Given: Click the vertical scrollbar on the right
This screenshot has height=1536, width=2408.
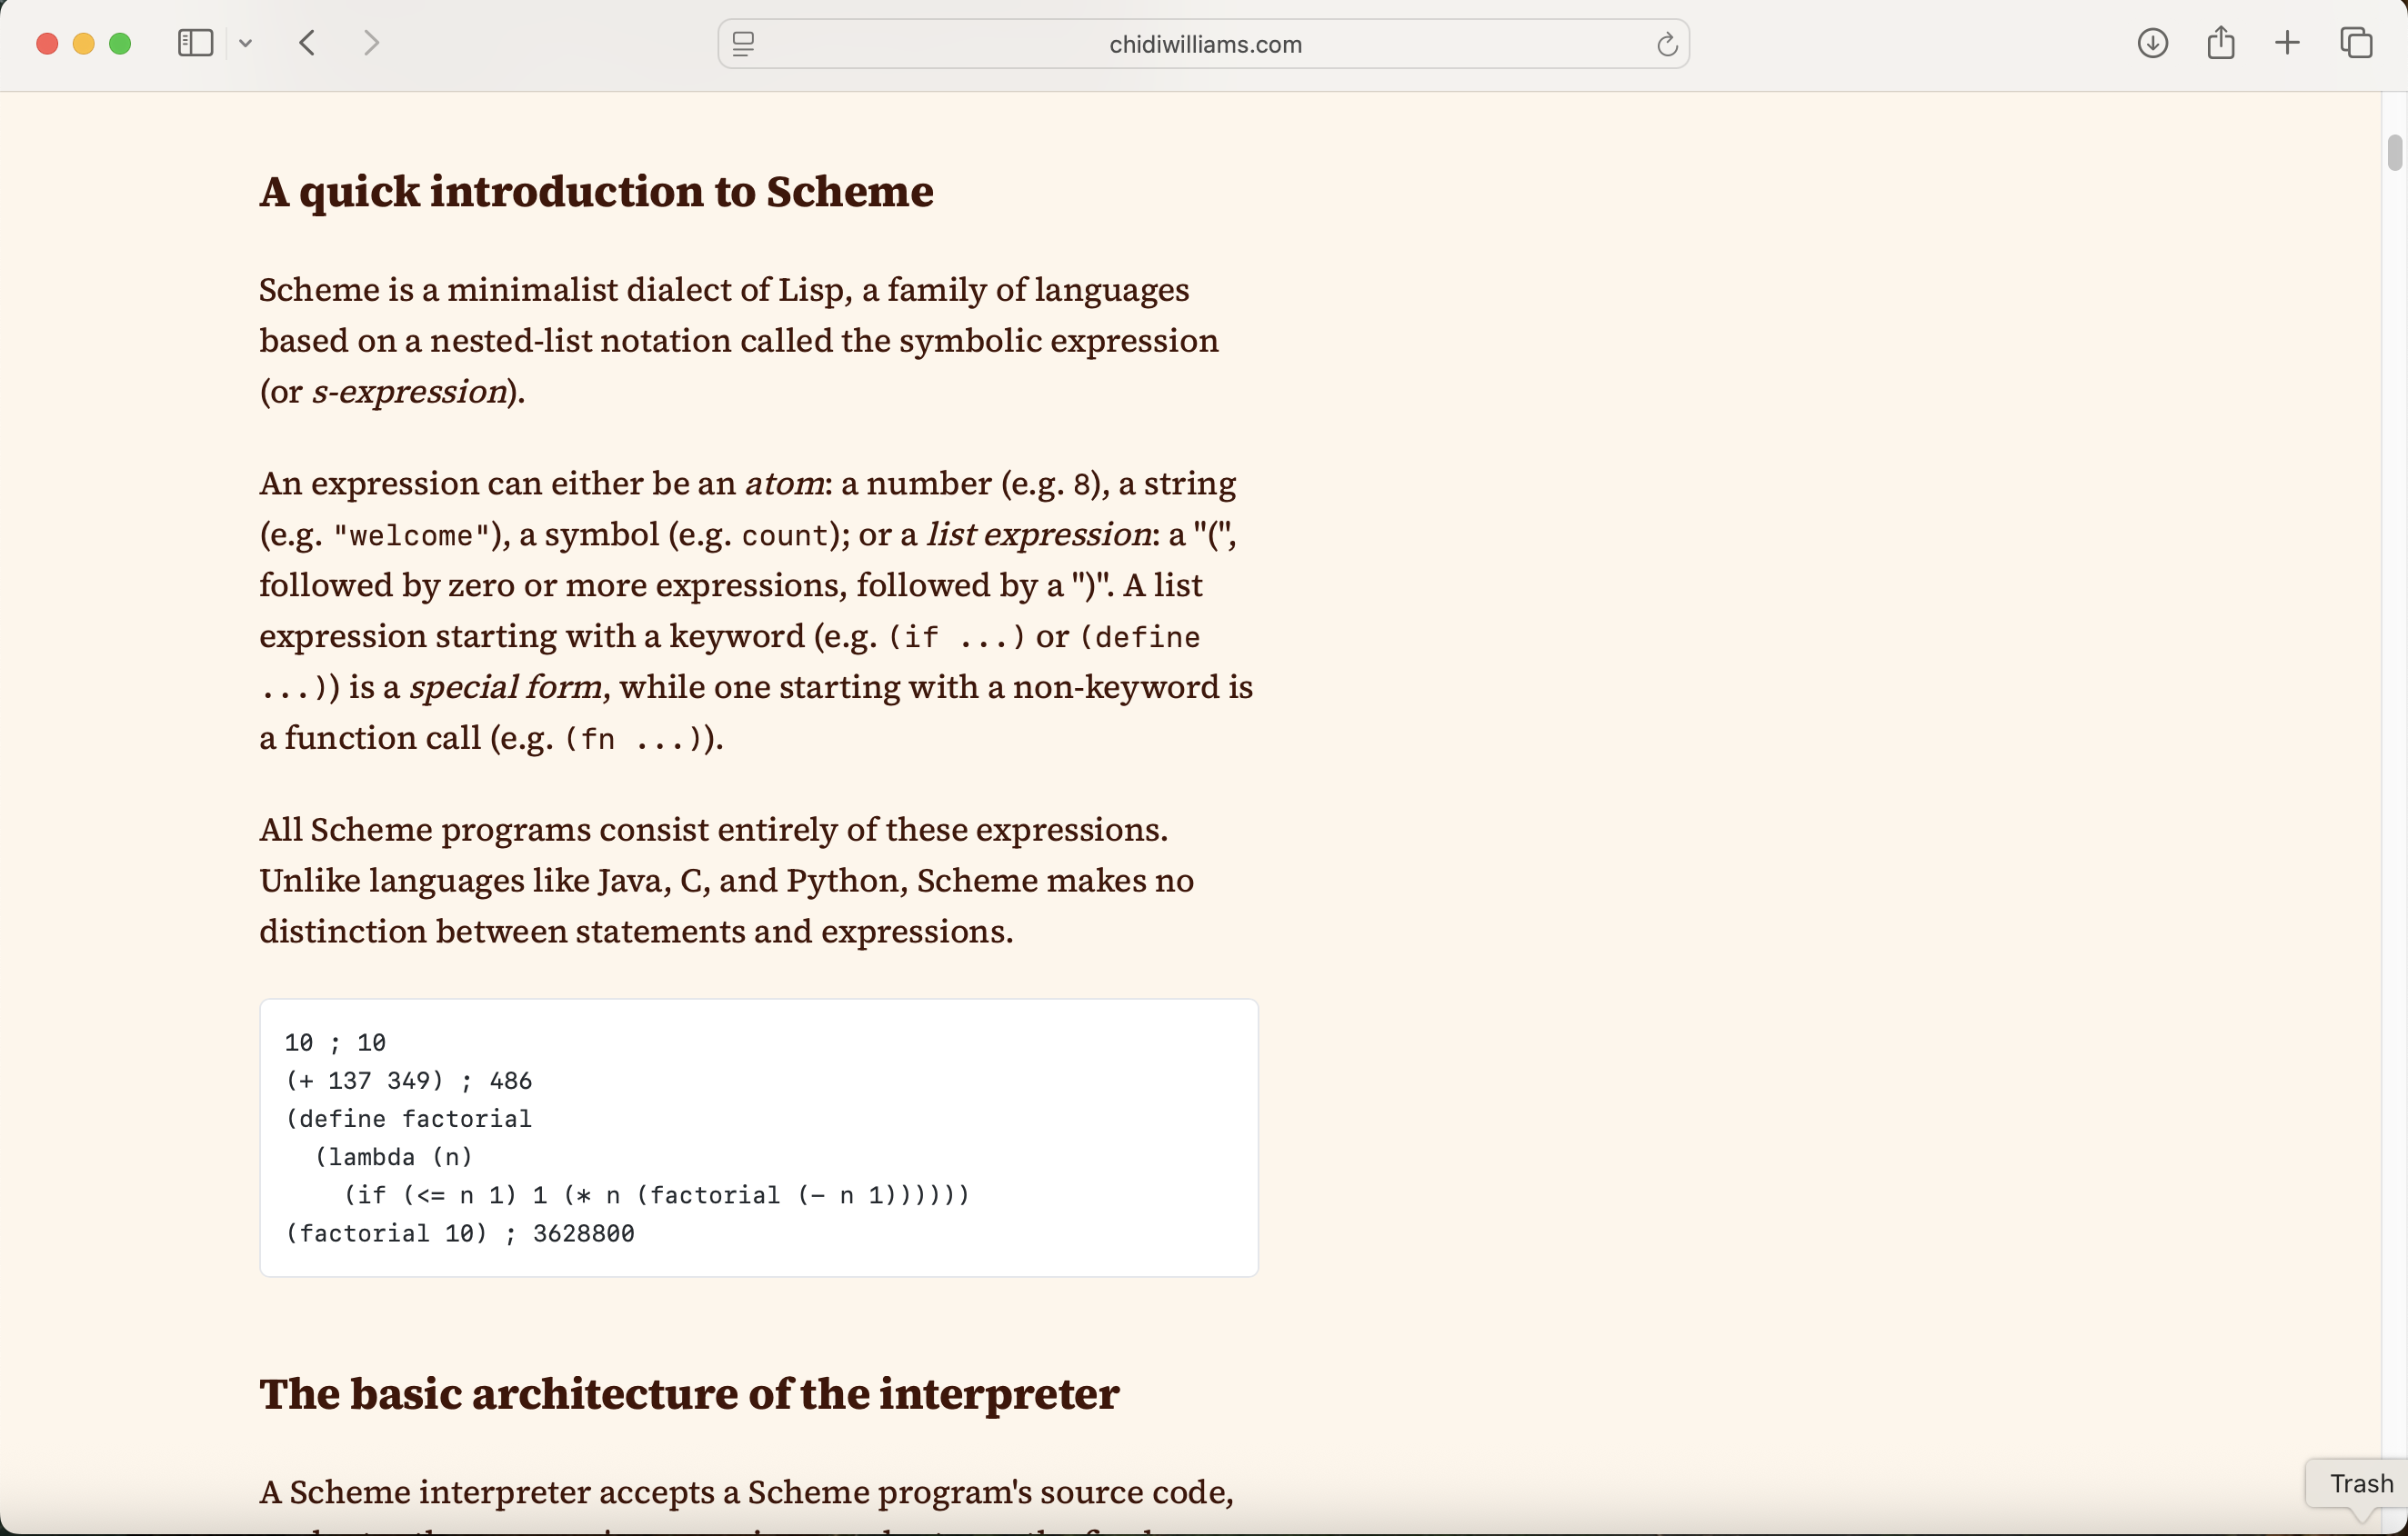Looking at the screenshot, I should pos(2395,152).
